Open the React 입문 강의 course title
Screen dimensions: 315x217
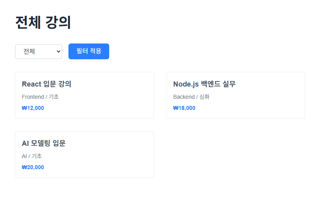(x=46, y=84)
